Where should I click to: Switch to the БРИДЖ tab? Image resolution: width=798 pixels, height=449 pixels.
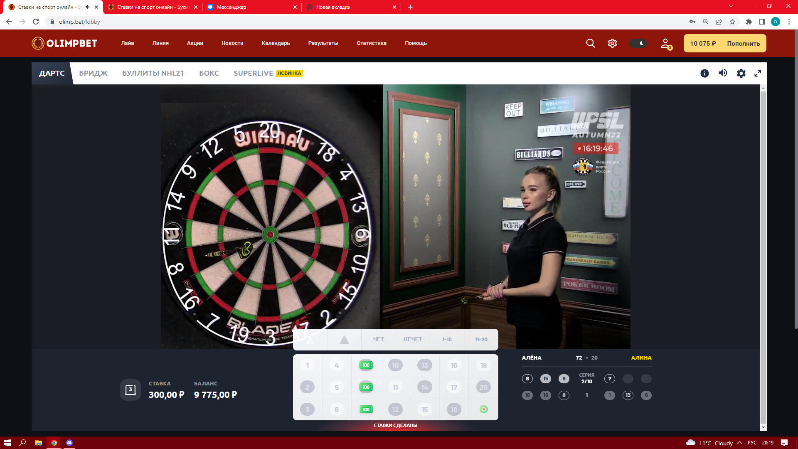93,73
